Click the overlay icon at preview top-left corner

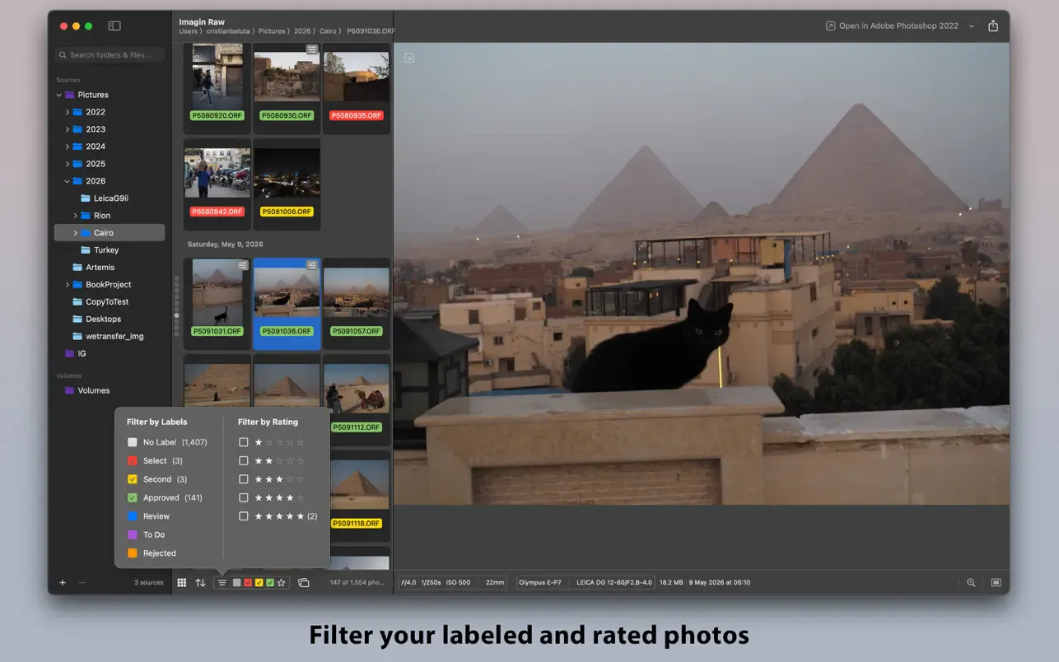[409, 58]
